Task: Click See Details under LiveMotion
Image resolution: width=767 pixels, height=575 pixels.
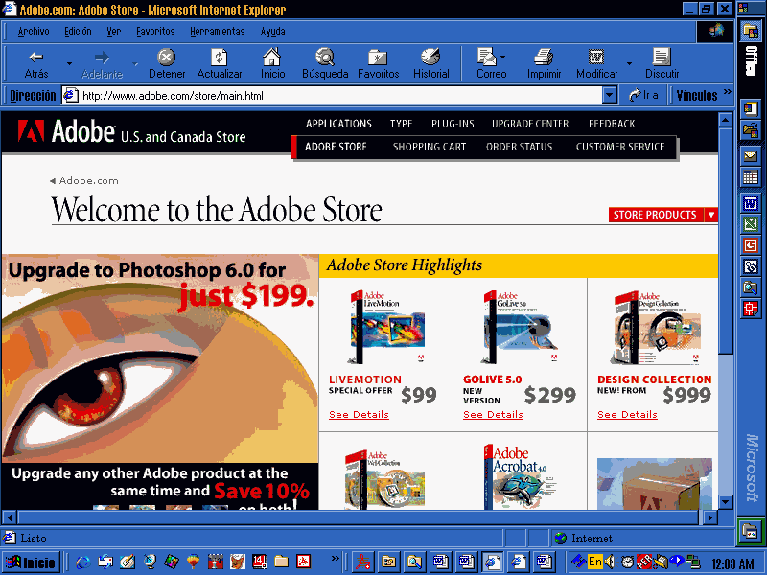Action: [359, 415]
